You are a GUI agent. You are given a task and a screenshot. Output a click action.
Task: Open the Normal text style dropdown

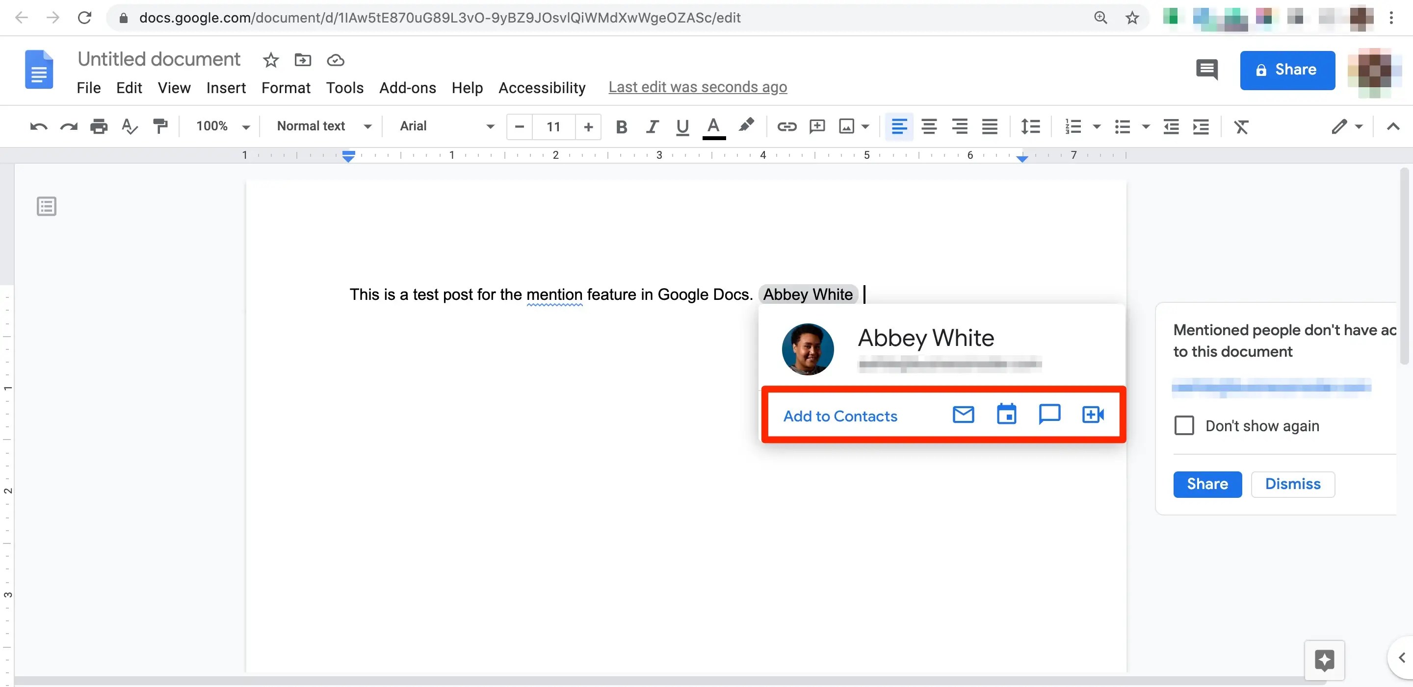tap(324, 126)
